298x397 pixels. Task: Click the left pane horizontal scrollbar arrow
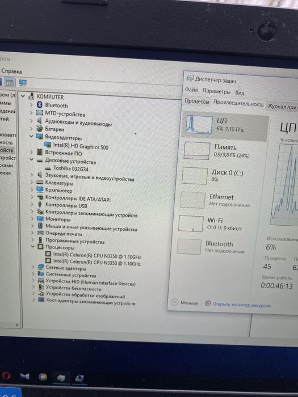click(x=16, y=325)
